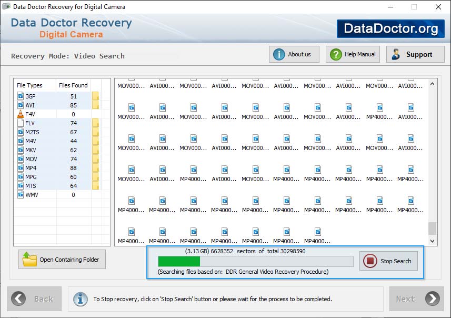451x318 pixels.
Task: Click the blank page icon for FLV
Action: click(x=21, y=123)
